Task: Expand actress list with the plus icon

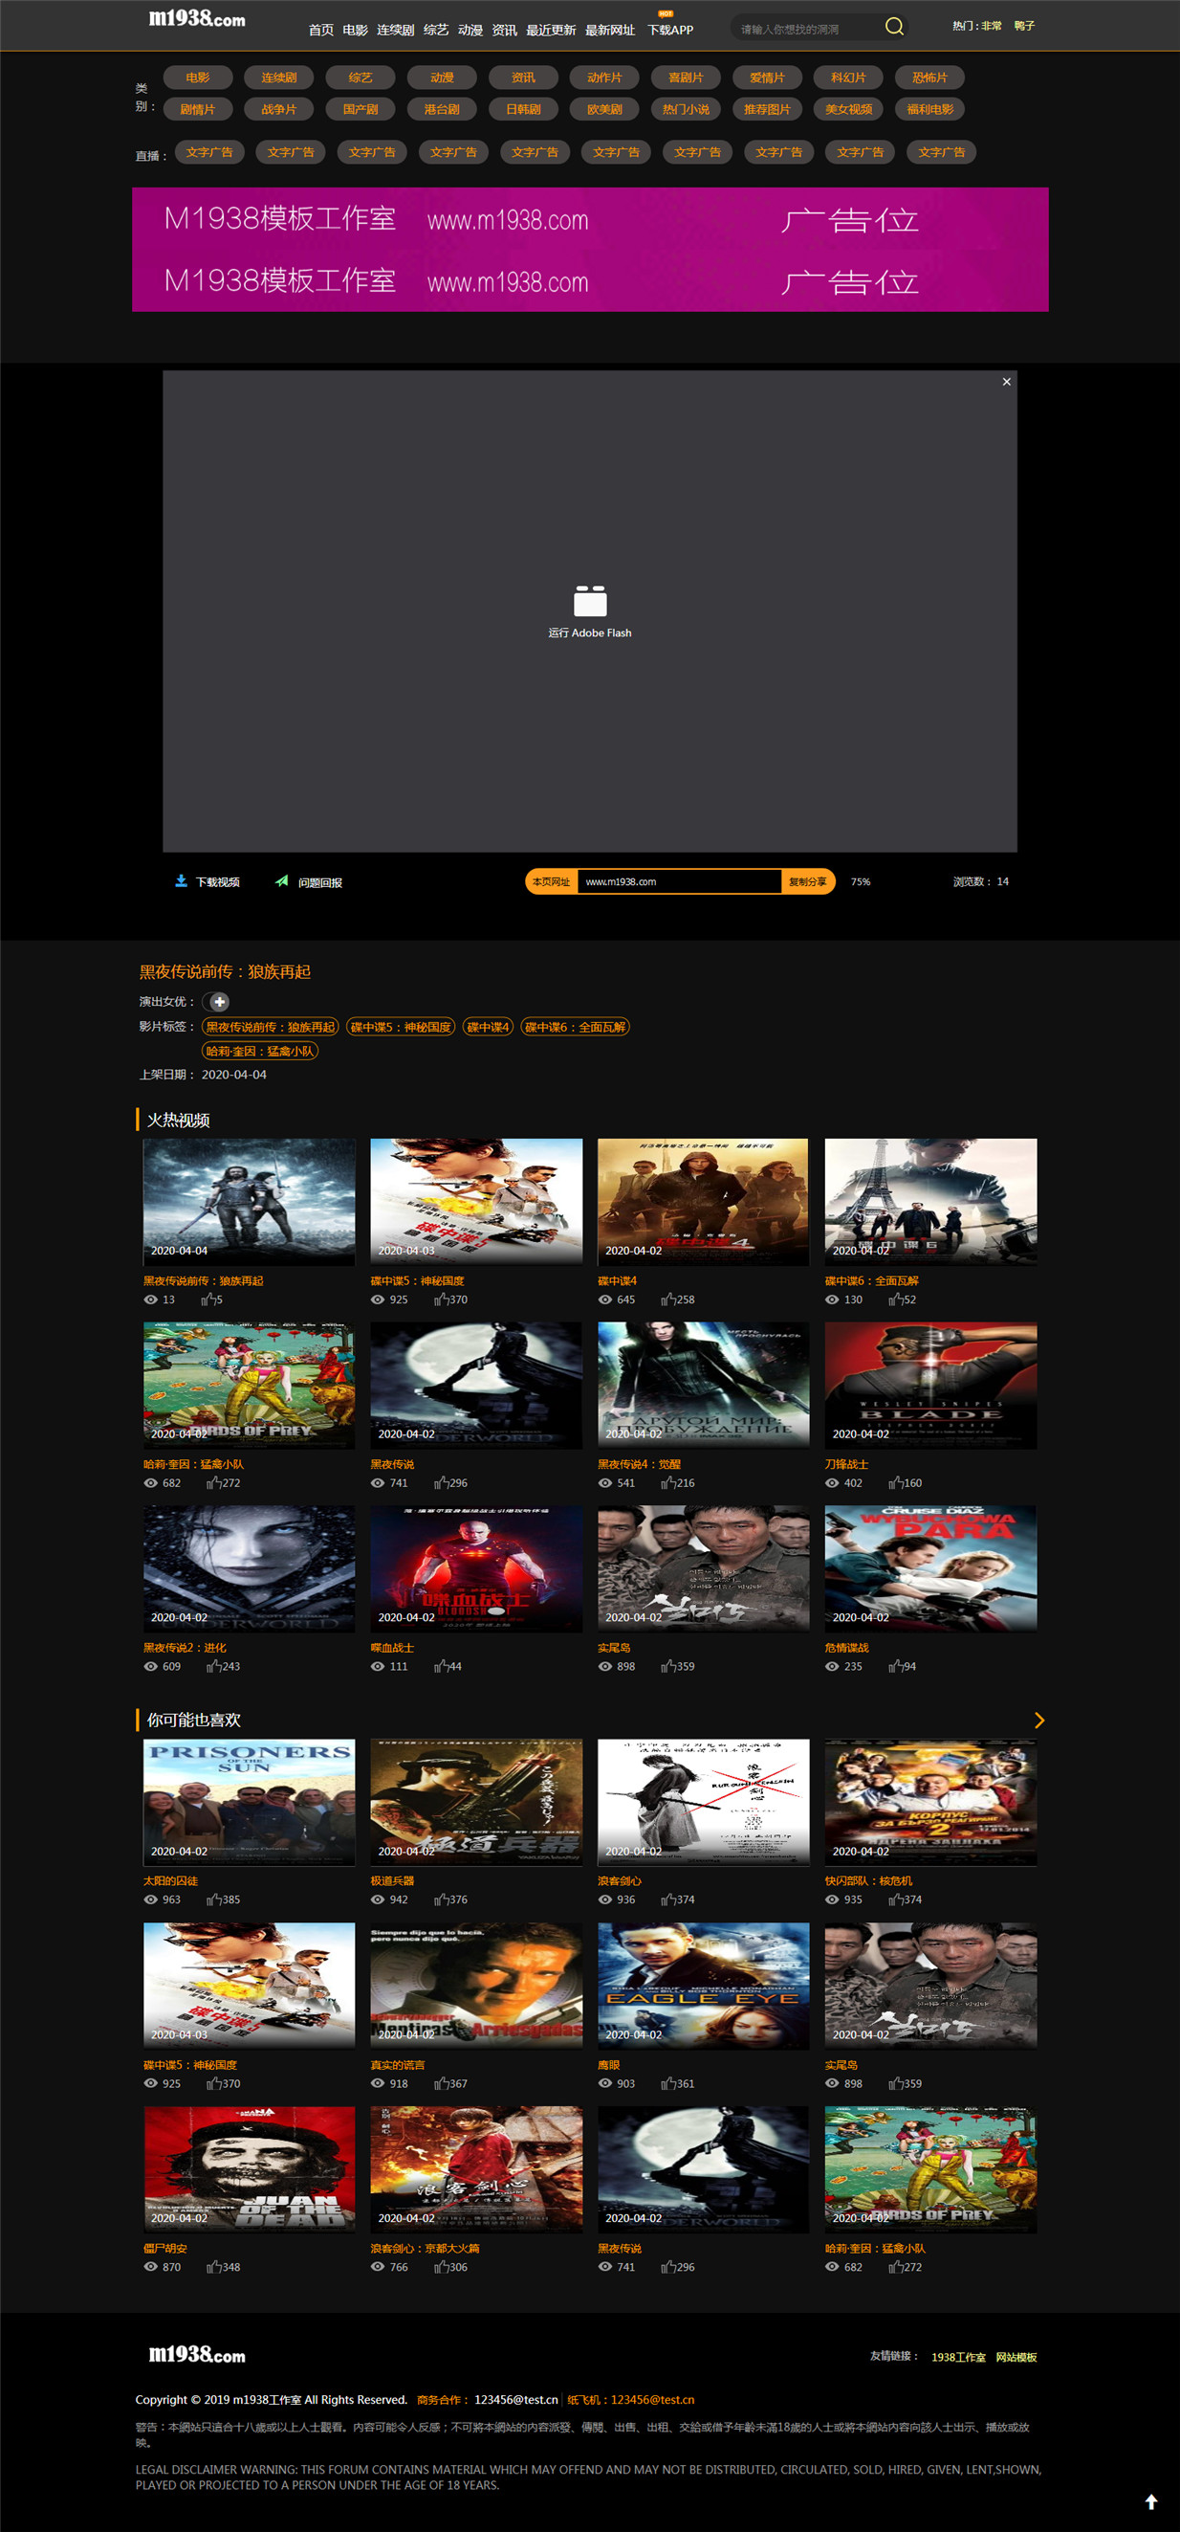Action: coord(219,1002)
